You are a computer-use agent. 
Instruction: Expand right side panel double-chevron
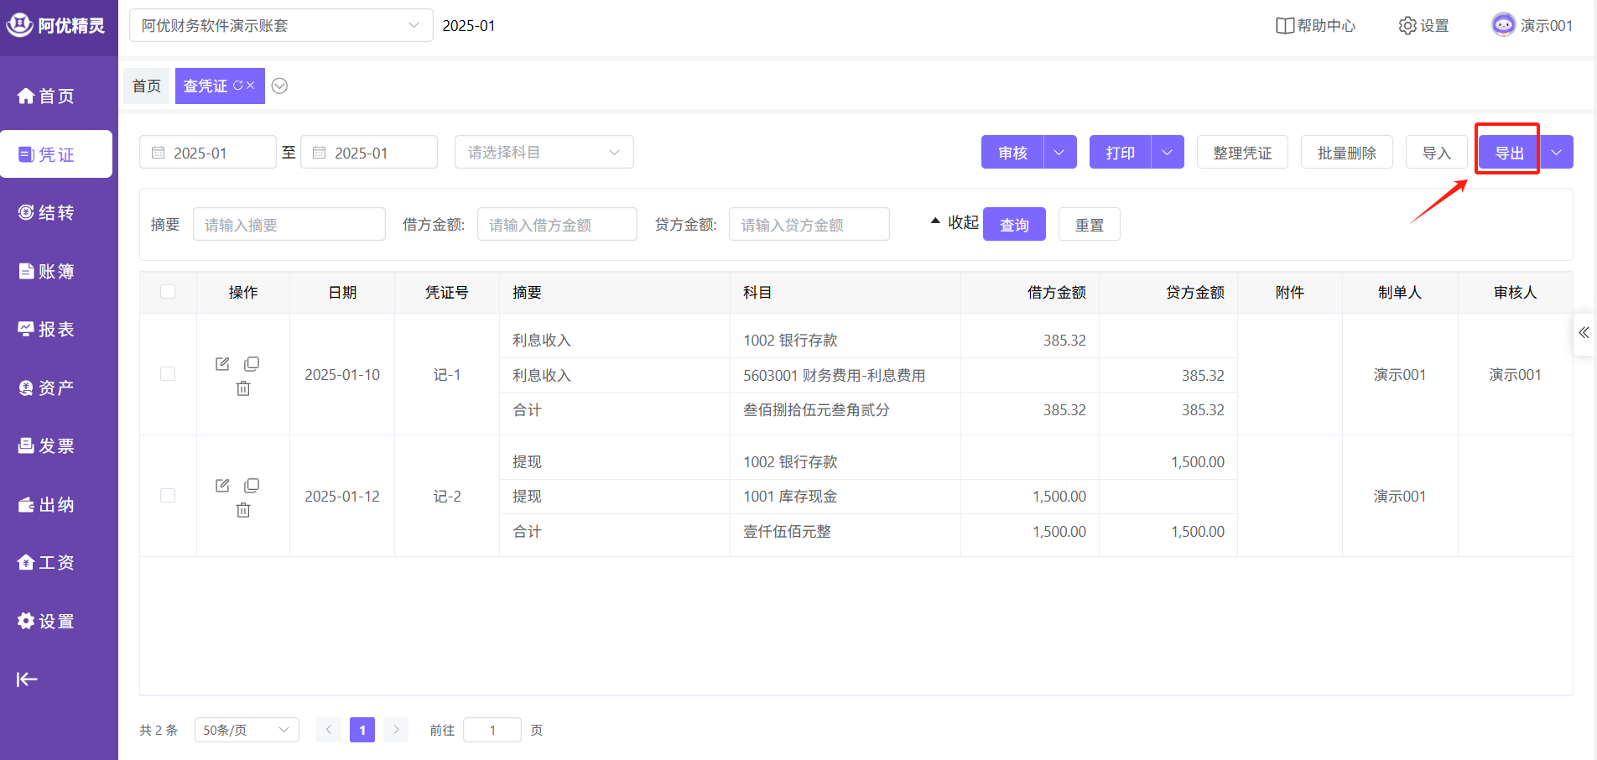1584,332
